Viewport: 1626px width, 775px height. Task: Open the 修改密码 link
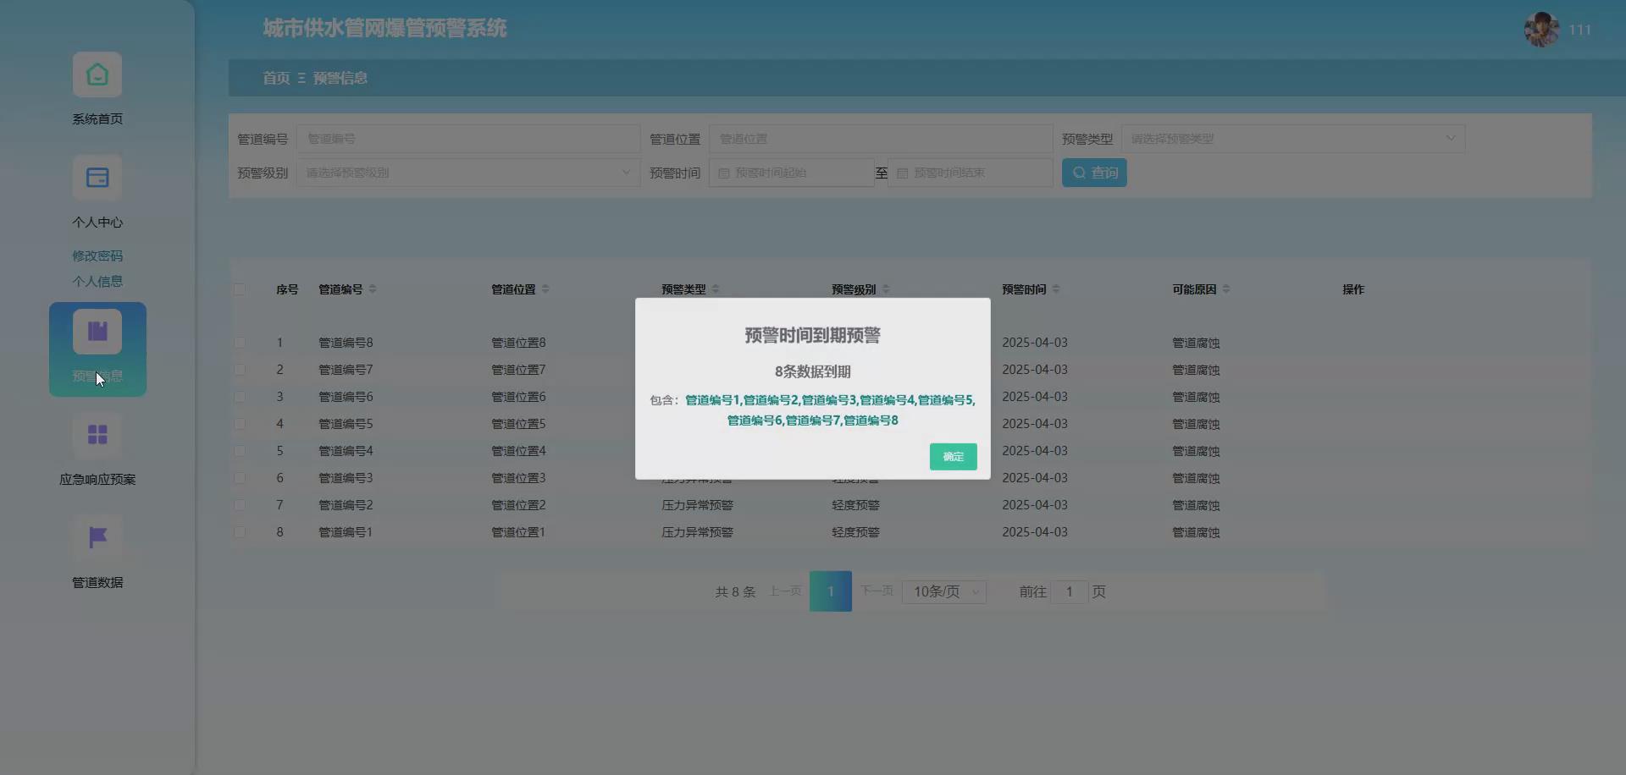97,255
